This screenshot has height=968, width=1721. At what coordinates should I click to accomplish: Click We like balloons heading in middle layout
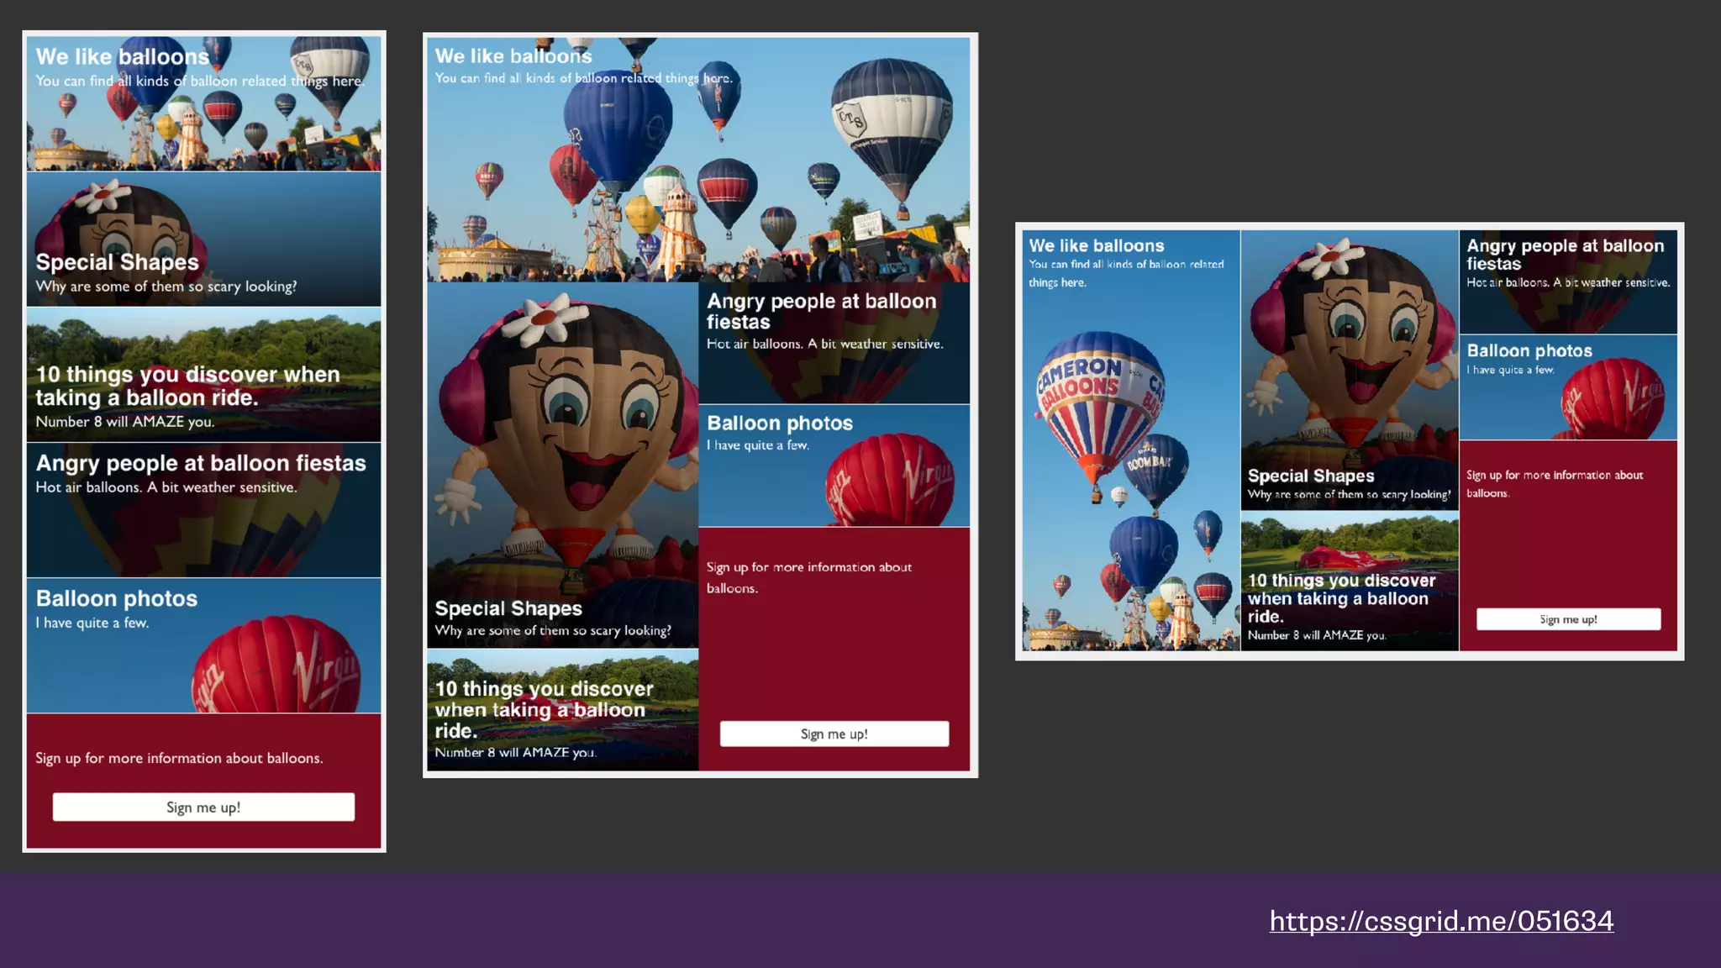pyautogui.click(x=513, y=56)
